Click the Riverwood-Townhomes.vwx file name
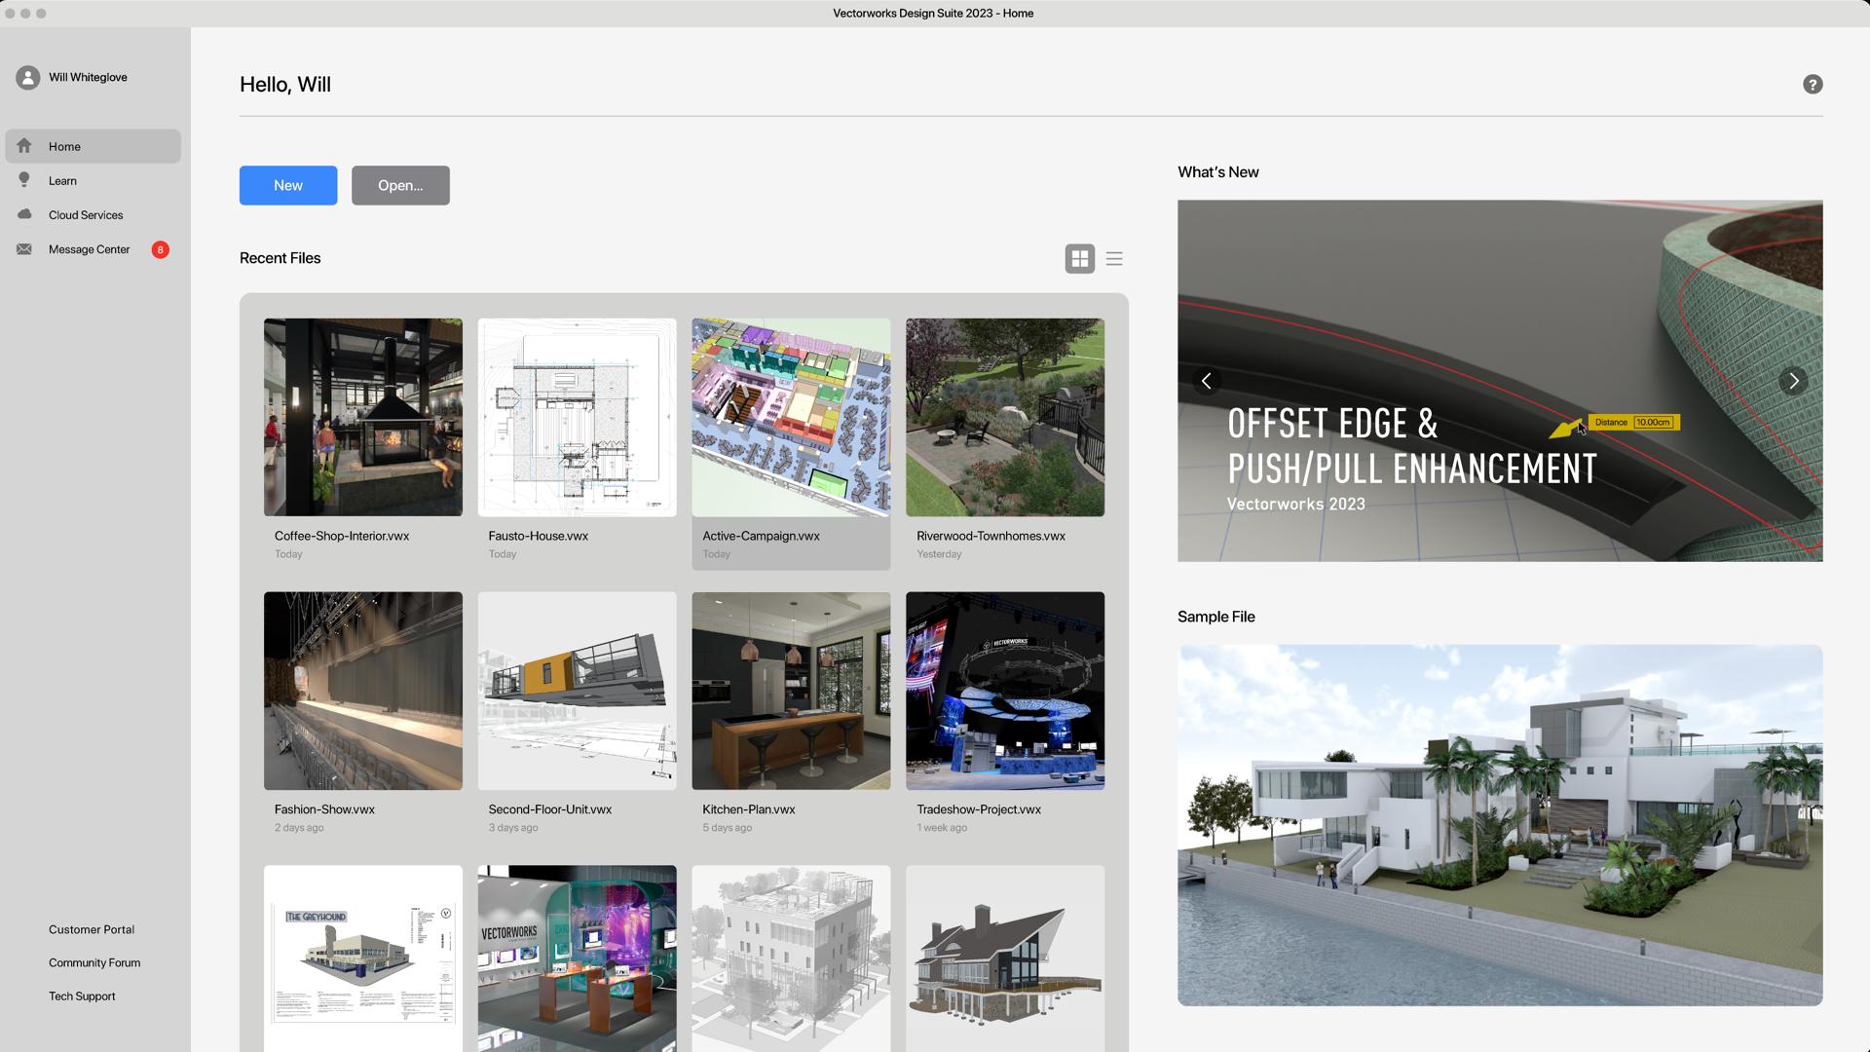The image size is (1870, 1052). coord(991,536)
